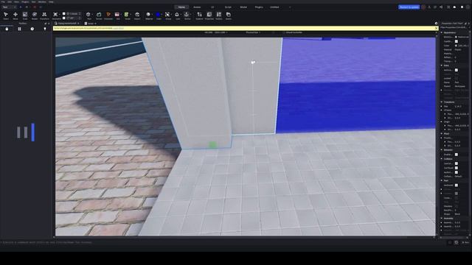The height and width of the screenshot is (265, 472).
Task: Collapse the Pivot section in Properties
Action: click(x=442, y=133)
